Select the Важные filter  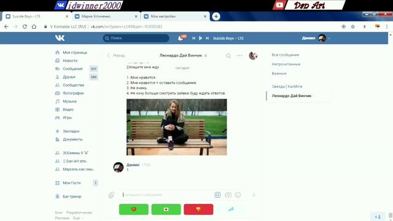(x=279, y=74)
